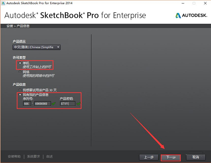
Task: Open the 系统要求 system requirements link
Action: [33, 156]
